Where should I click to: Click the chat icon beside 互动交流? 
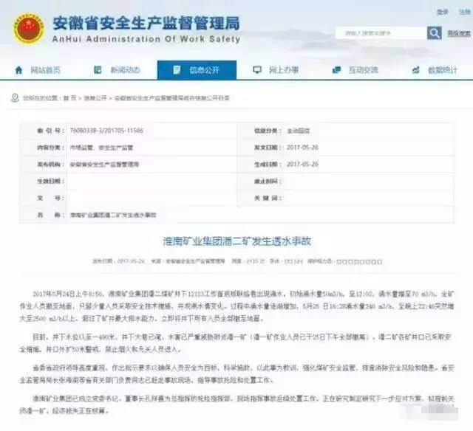point(337,70)
